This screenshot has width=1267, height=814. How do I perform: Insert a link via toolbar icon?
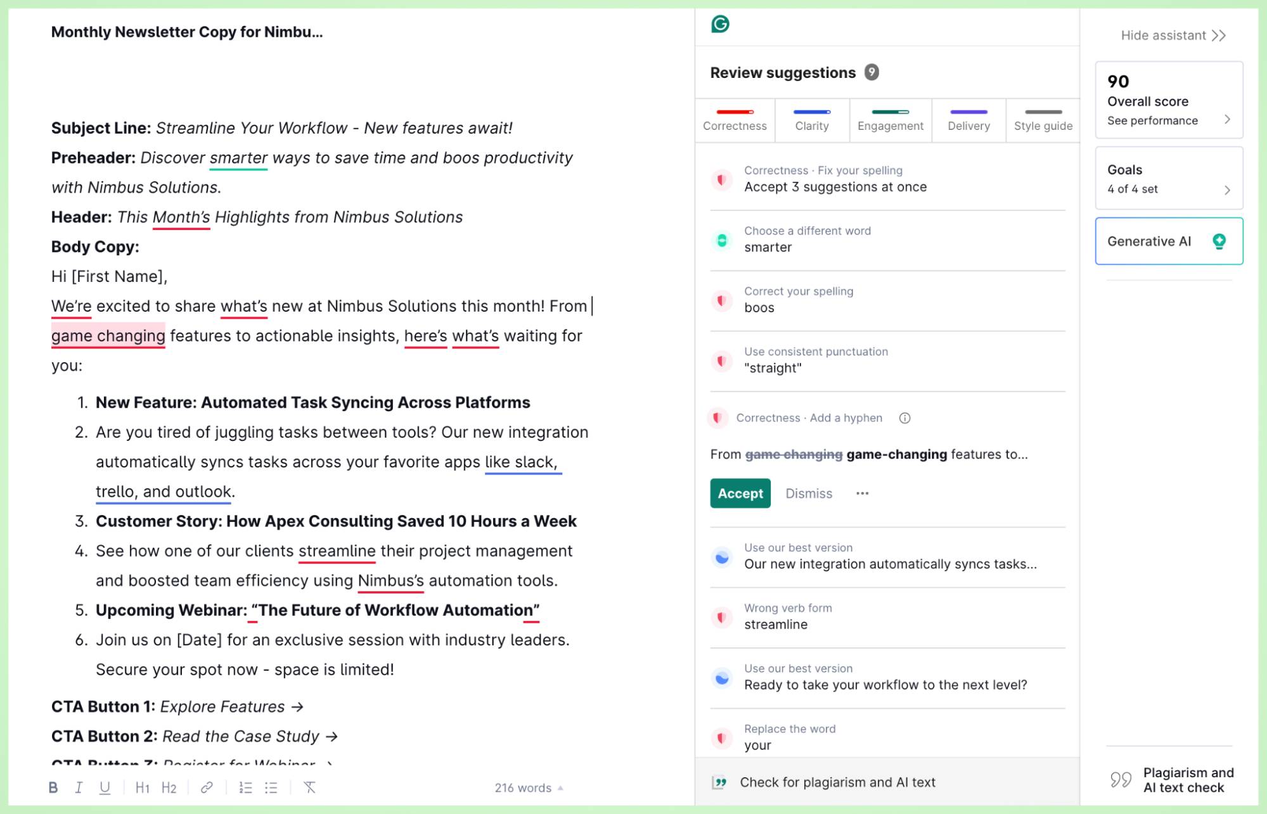coord(207,787)
